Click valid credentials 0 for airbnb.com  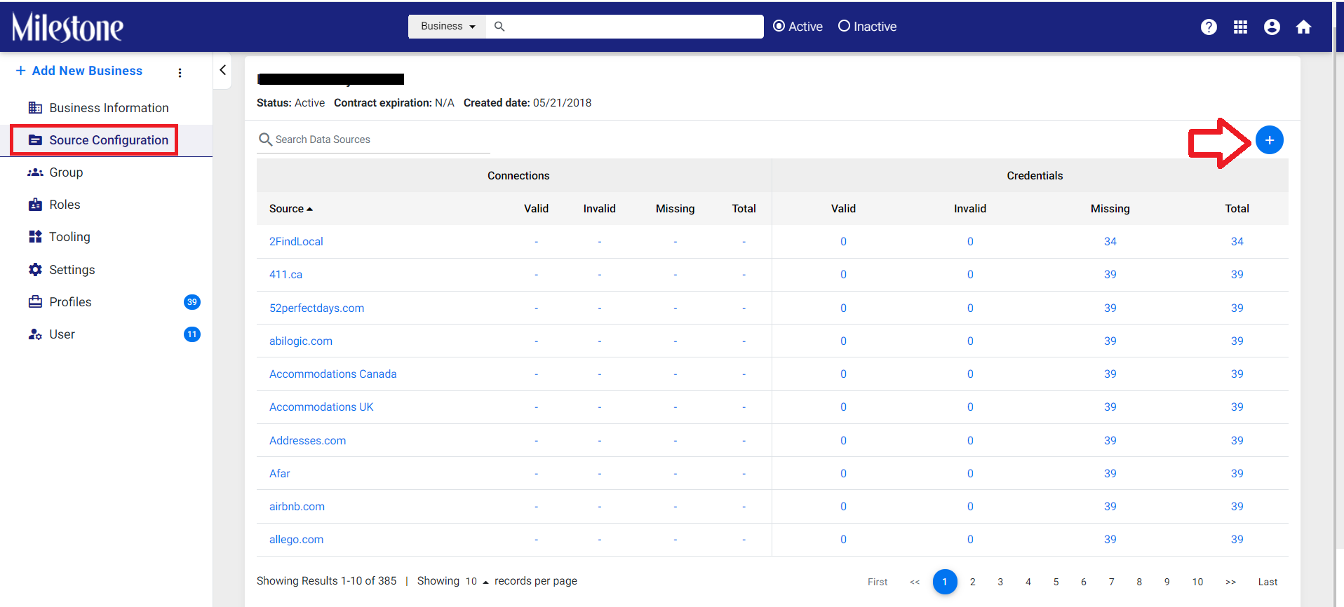(x=843, y=507)
